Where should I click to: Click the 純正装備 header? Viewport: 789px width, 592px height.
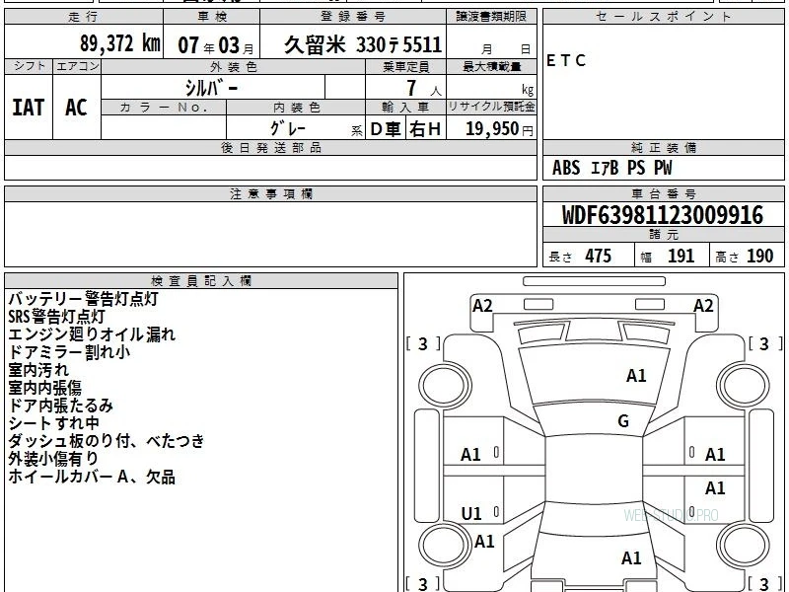663,148
